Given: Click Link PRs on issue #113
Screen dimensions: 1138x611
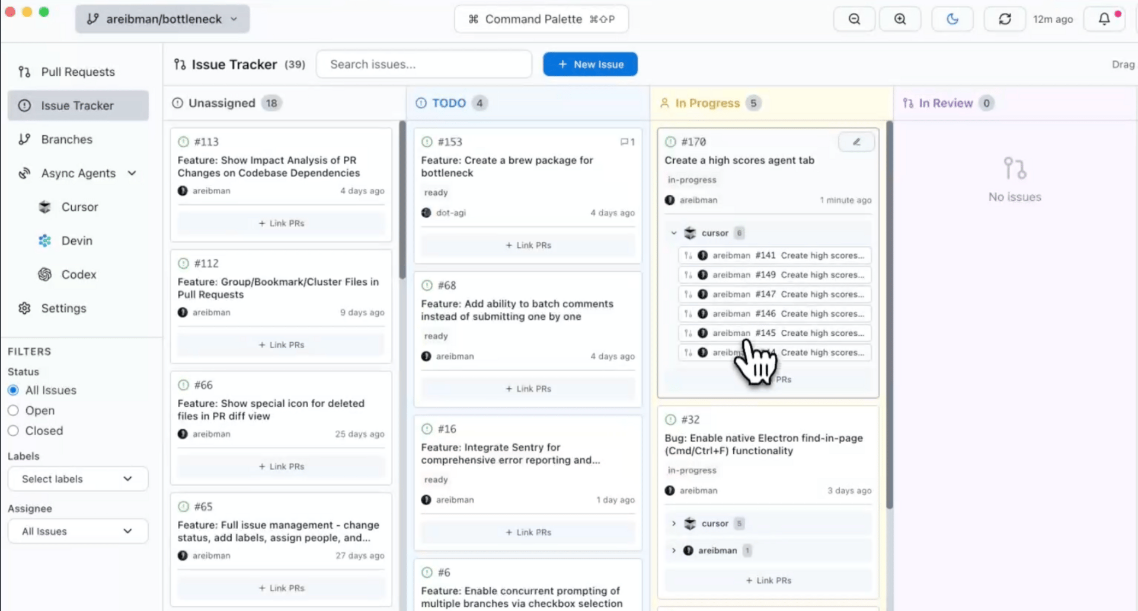Looking at the screenshot, I should [281, 223].
